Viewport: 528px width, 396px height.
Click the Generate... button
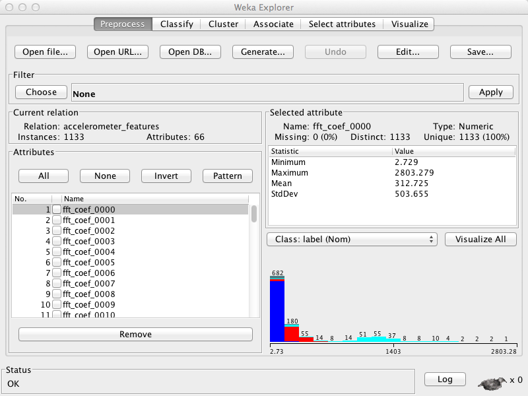pyautogui.click(x=263, y=52)
